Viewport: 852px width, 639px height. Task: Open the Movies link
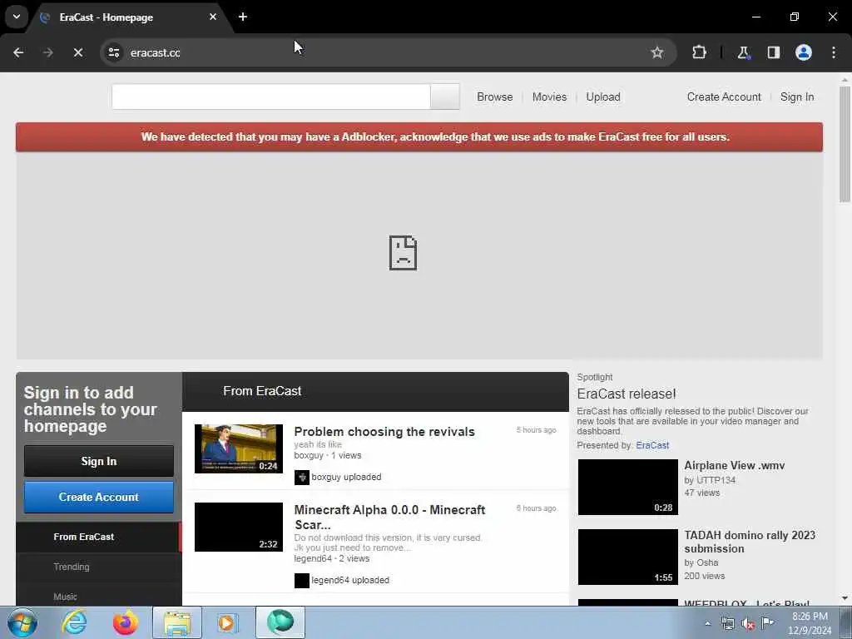[x=549, y=97]
